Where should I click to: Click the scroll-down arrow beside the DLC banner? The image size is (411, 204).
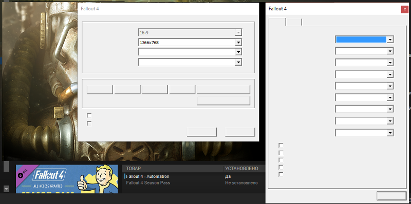point(6,189)
